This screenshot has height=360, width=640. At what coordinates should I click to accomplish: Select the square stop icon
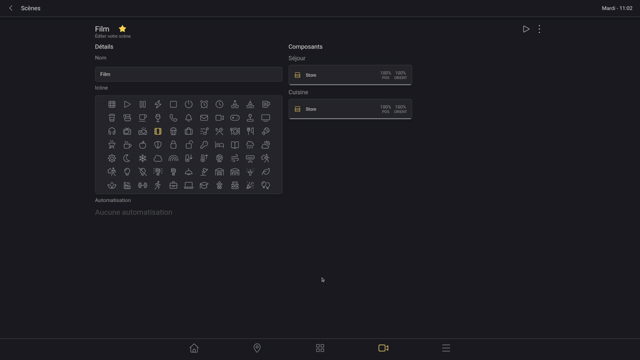pos(173,104)
